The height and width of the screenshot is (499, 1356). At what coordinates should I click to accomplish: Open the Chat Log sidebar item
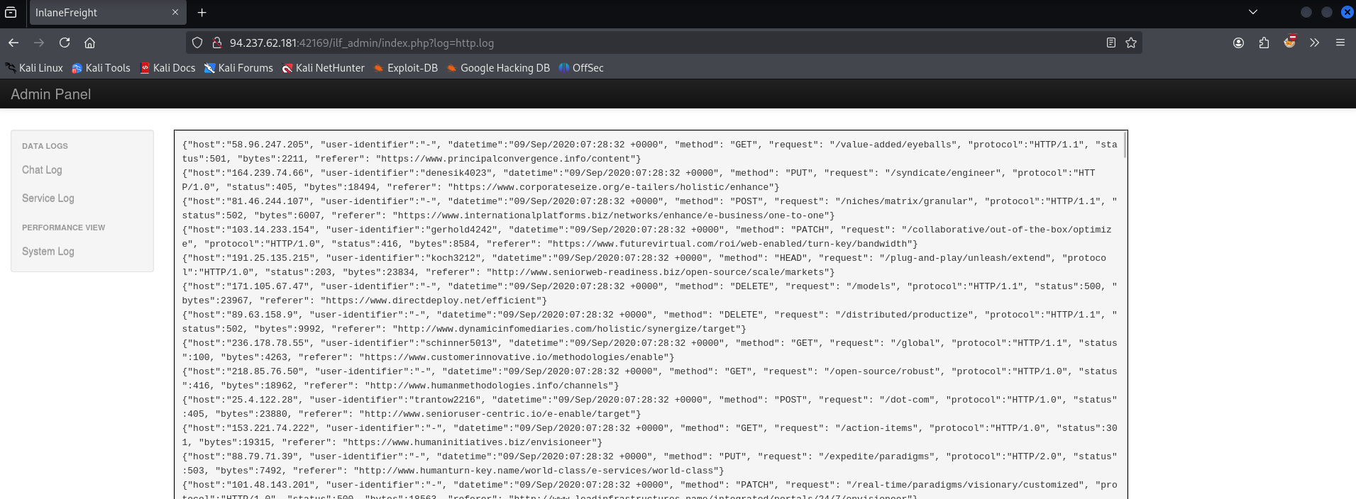pyautogui.click(x=42, y=170)
